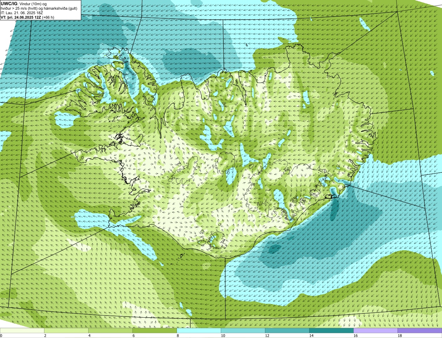Click the 2–4 m/s light green legend swatch
This screenshot has width=442, height=338.
[x=66, y=330]
